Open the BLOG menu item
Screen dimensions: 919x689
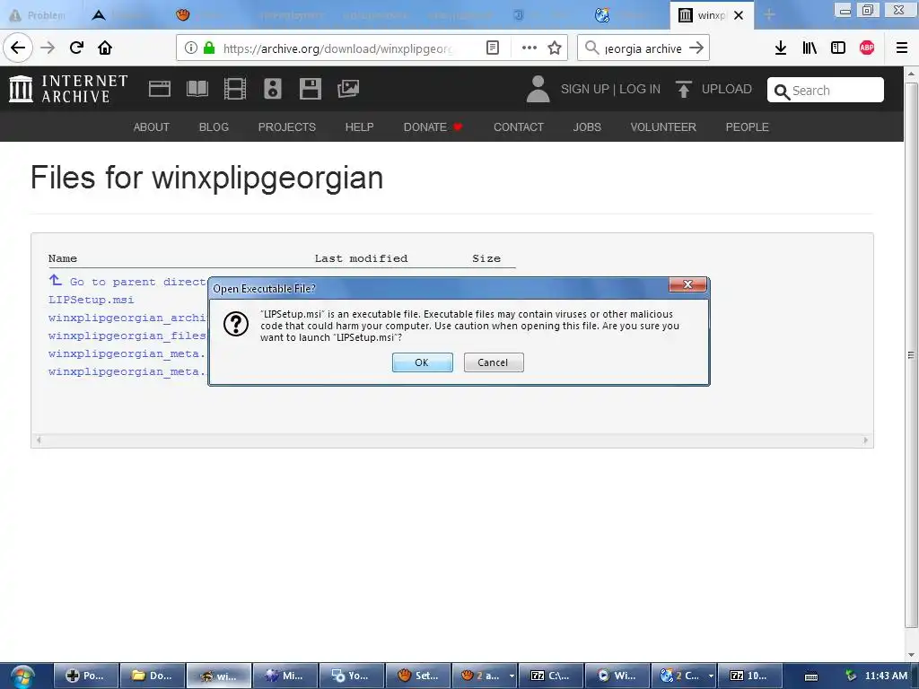tap(214, 127)
